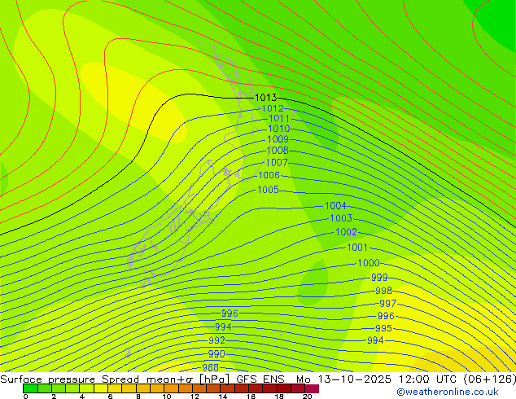Click the 1003 contour label
Viewport: 516px width, 399px height.
(x=341, y=218)
